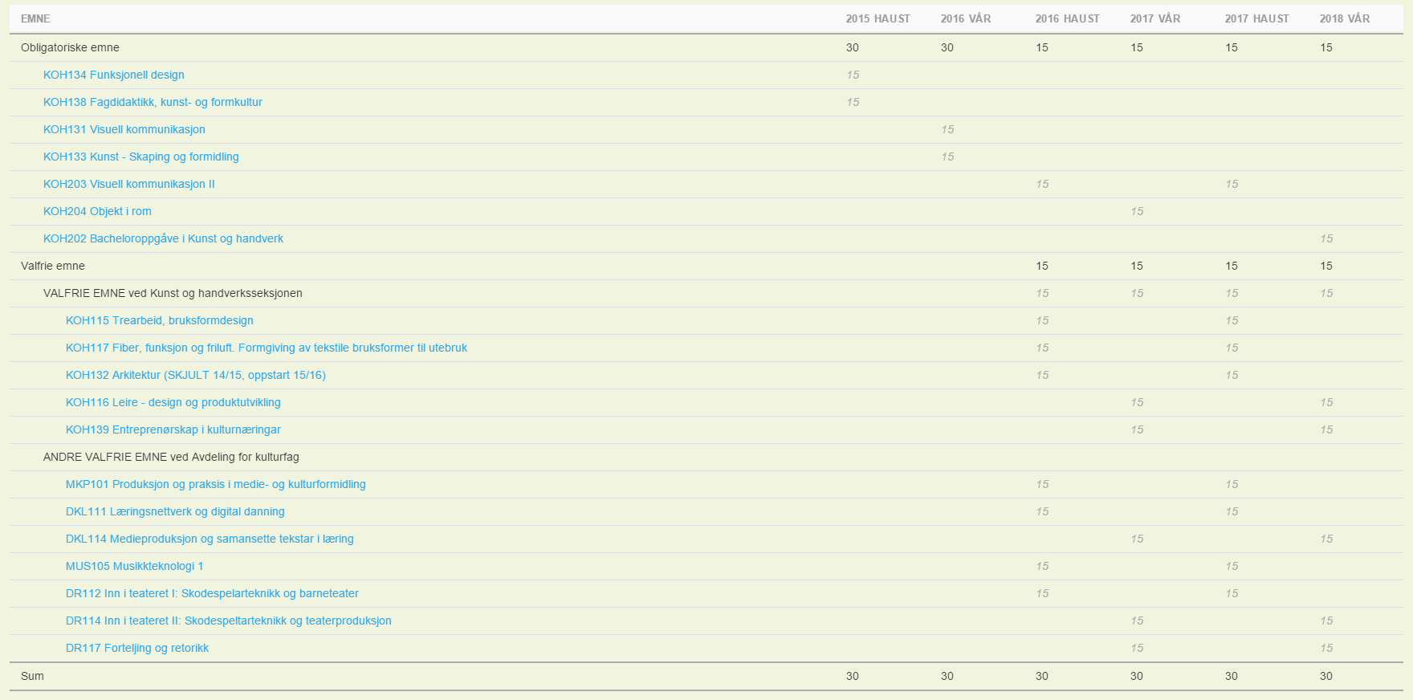Click the 2018 VÅR column header

[x=1345, y=18]
